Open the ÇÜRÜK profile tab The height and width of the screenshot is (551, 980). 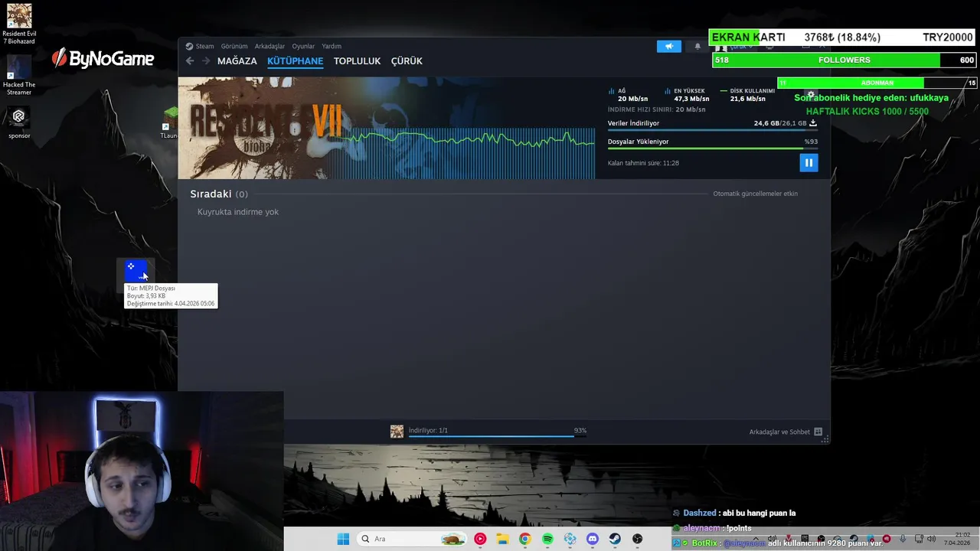(407, 61)
